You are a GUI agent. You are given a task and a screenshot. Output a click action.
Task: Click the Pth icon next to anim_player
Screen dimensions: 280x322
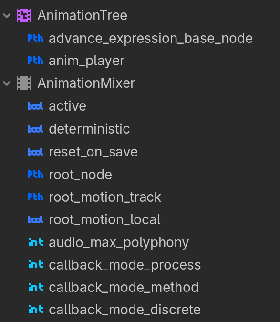tap(35, 61)
